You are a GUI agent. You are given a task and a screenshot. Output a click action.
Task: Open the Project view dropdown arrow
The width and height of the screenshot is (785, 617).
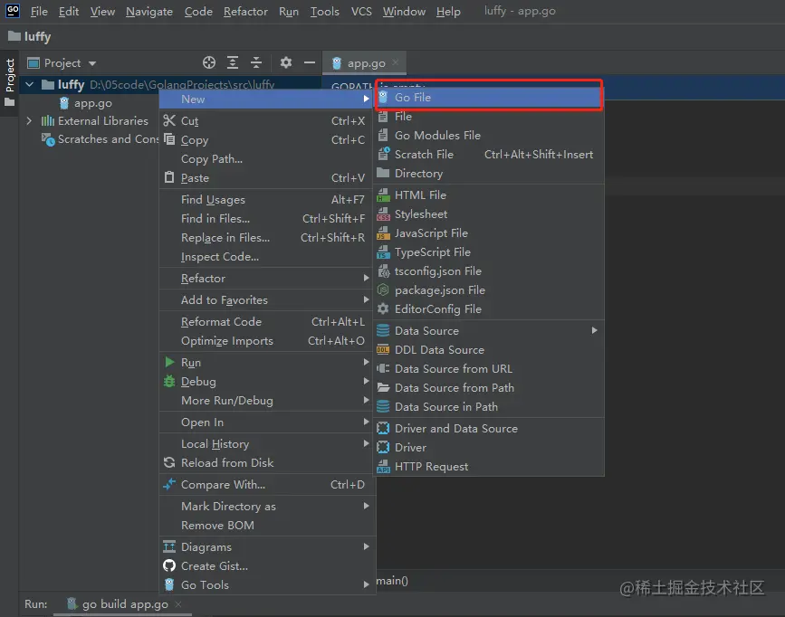(x=92, y=63)
